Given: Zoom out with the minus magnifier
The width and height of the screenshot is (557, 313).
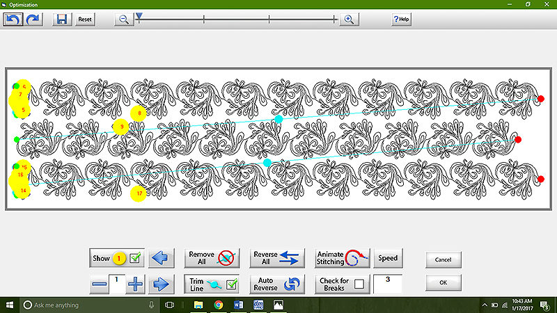Looking at the screenshot, I should [x=124, y=20].
